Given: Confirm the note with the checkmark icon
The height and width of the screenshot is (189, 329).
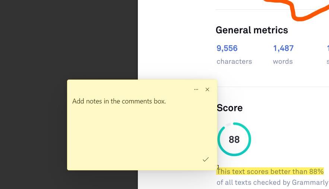Looking at the screenshot, I should (206, 159).
